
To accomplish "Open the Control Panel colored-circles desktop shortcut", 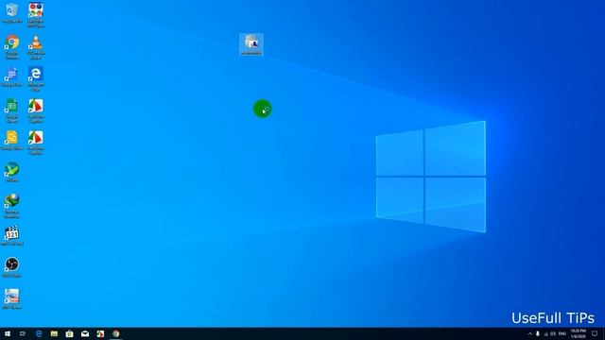I will (x=36, y=14).
